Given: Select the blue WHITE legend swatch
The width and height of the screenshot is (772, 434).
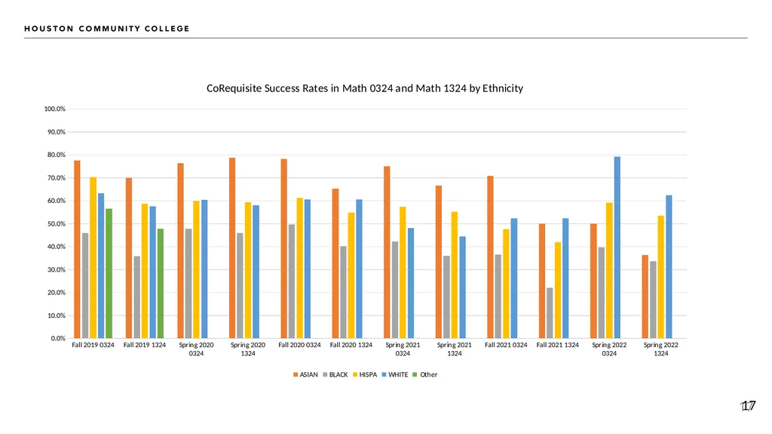Looking at the screenshot, I should coord(384,375).
